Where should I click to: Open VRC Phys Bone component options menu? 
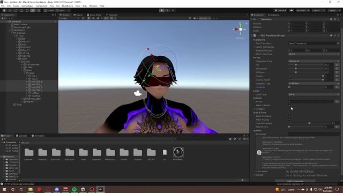tap(338, 35)
